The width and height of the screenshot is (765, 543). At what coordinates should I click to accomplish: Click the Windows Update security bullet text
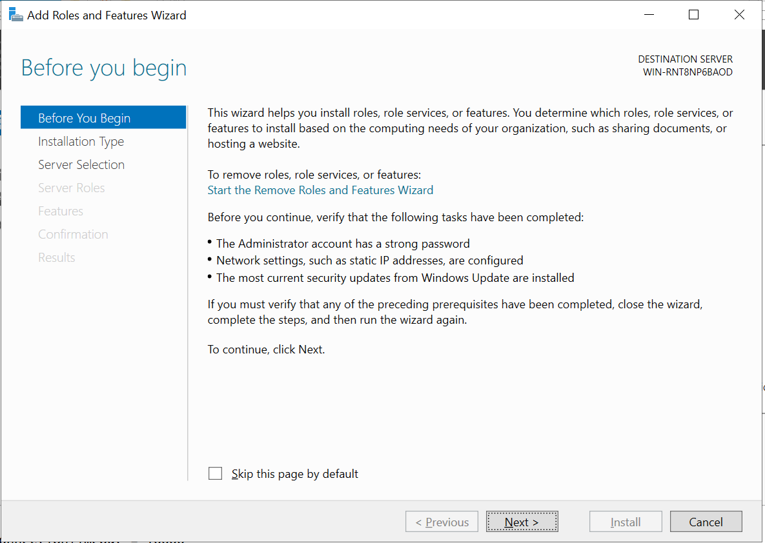(395, 278)
